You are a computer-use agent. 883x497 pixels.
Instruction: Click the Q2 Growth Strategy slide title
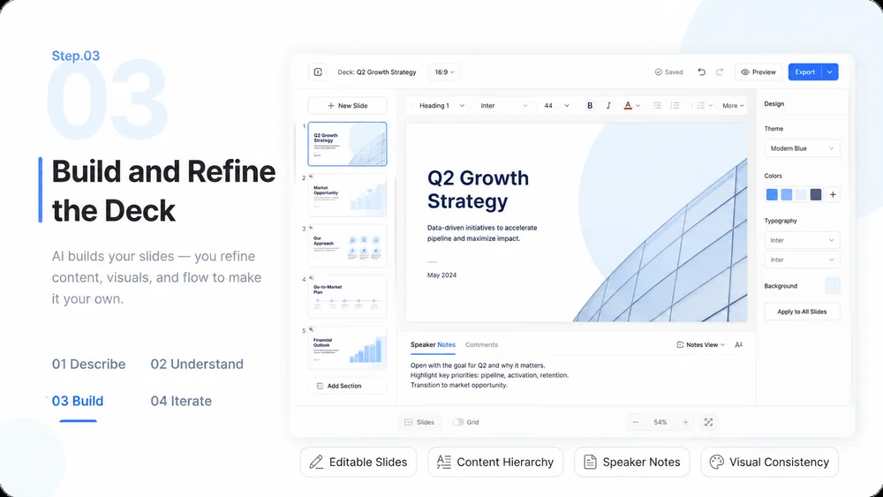point(478,190)
